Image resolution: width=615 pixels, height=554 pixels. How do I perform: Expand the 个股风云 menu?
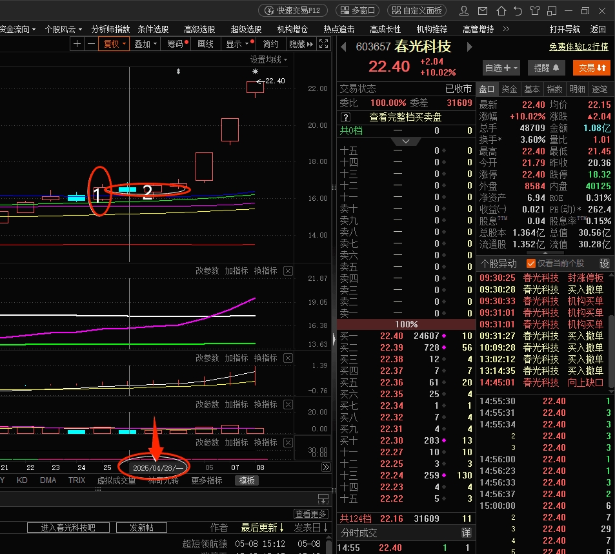[x=63, y=30]
